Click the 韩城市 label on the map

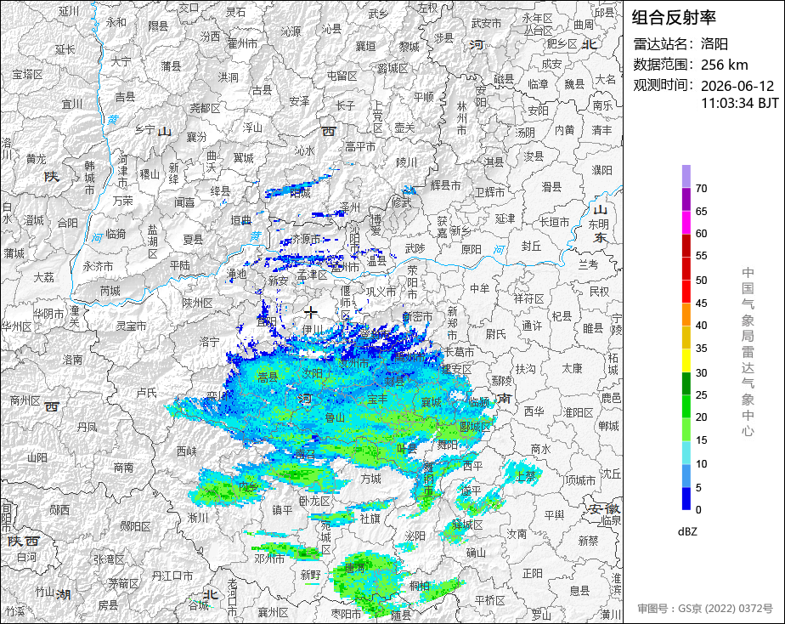click(89, 178)
